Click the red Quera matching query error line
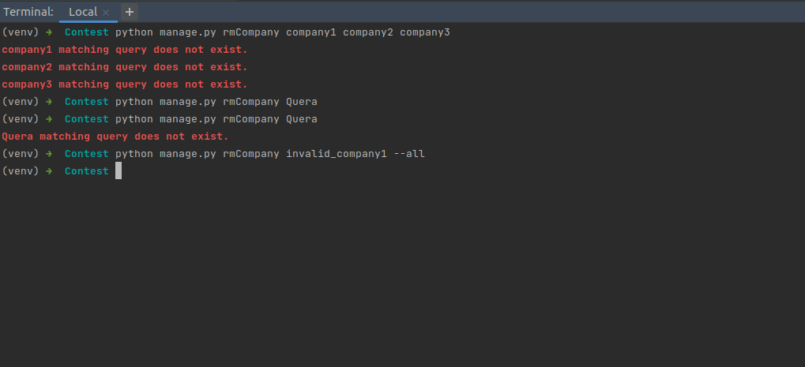This screenshot has width=805, height=367. tap(115, 137)
